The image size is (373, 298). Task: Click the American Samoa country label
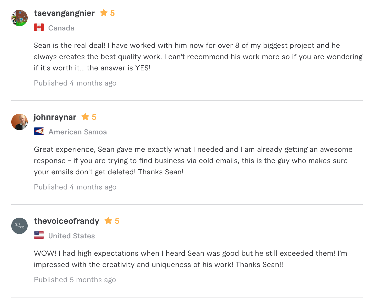click(x=78, y=132)
